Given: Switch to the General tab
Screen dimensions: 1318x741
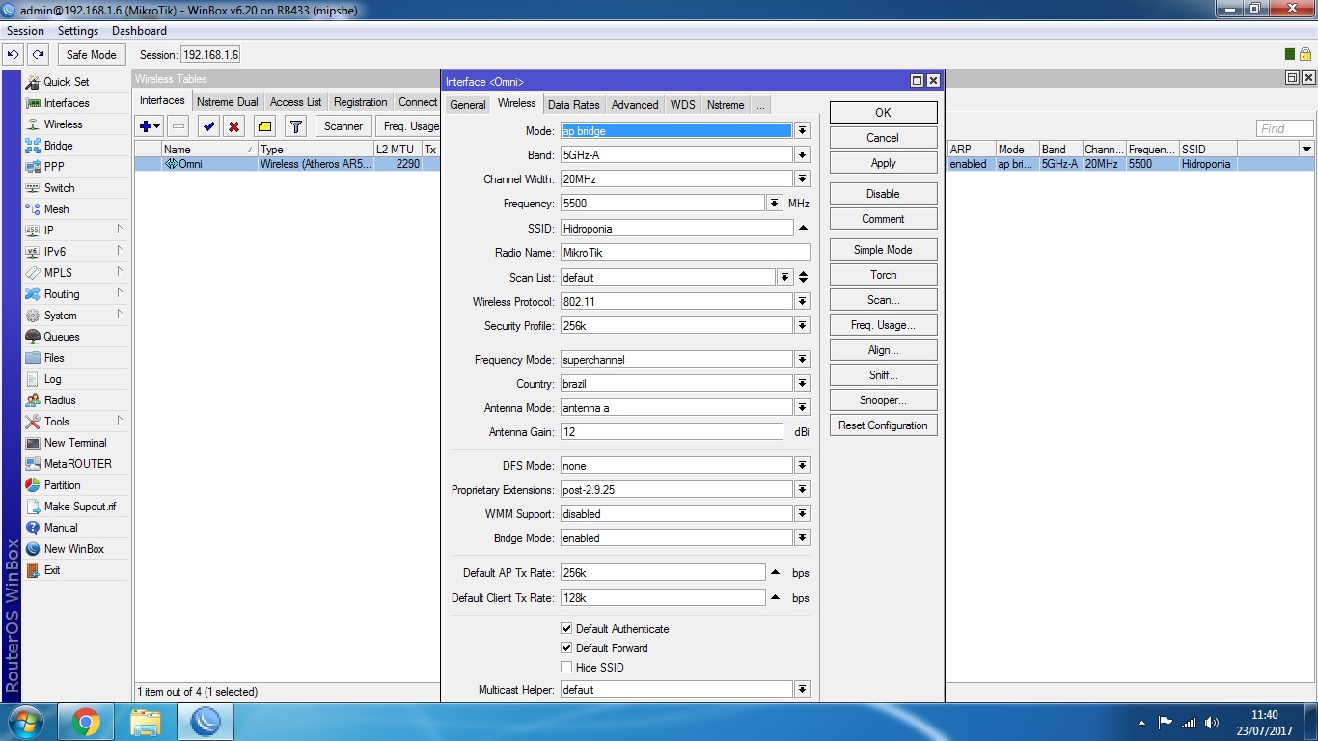Looking at the screenshot, I should tap(468, 105).
